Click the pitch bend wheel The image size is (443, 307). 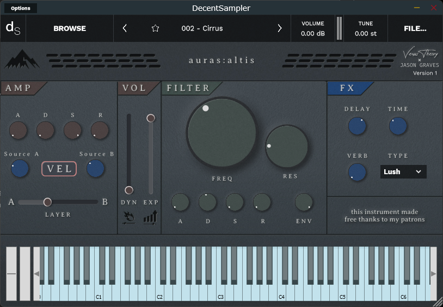click(11, 274)
